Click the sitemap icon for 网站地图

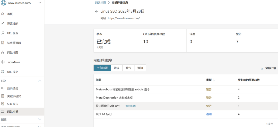click(3, 53)
